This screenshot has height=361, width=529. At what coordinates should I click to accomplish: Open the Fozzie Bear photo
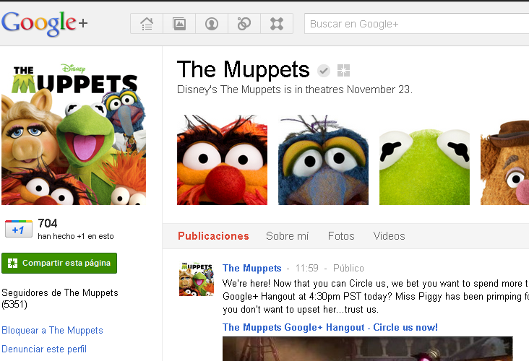click(x=504, y=160)
